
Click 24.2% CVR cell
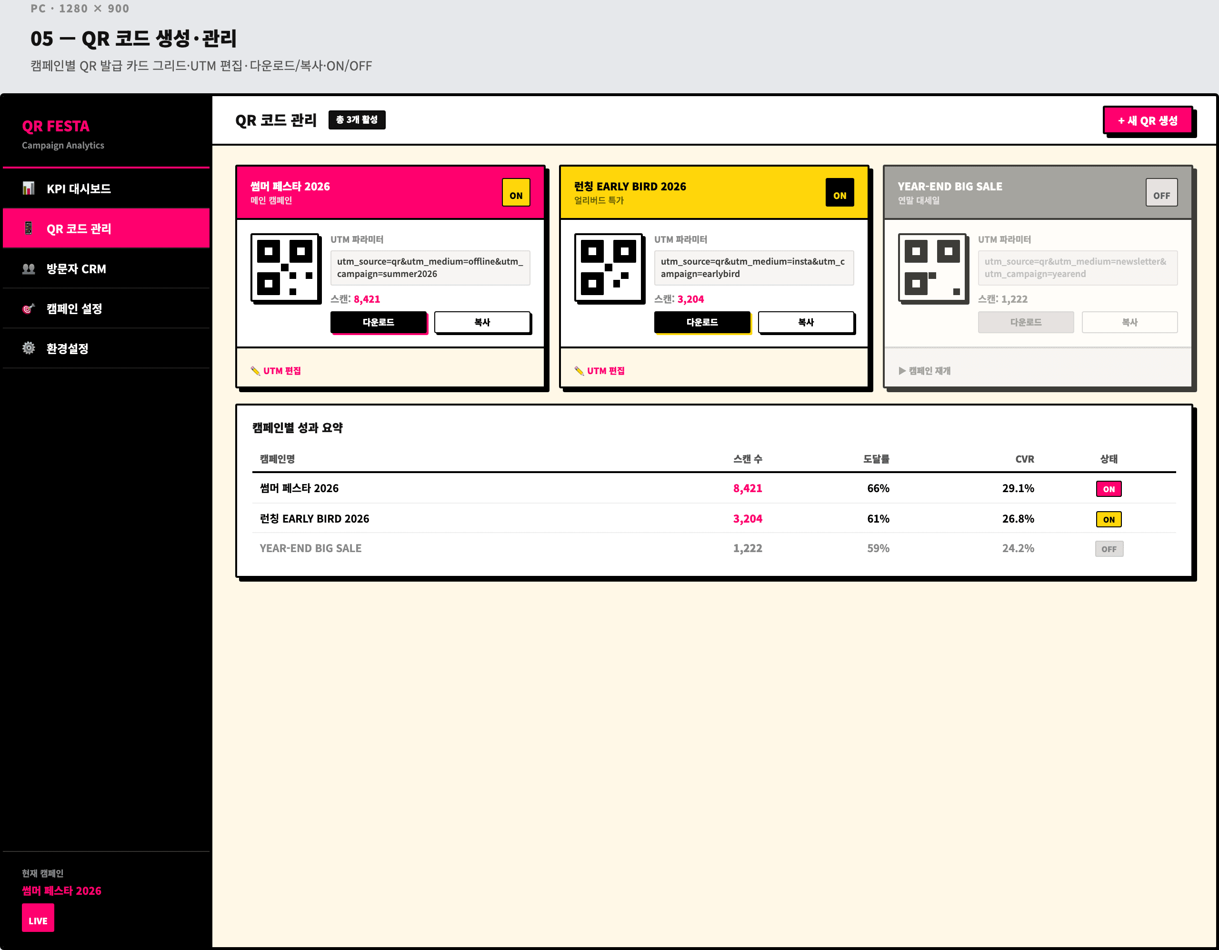point(1018,548)
